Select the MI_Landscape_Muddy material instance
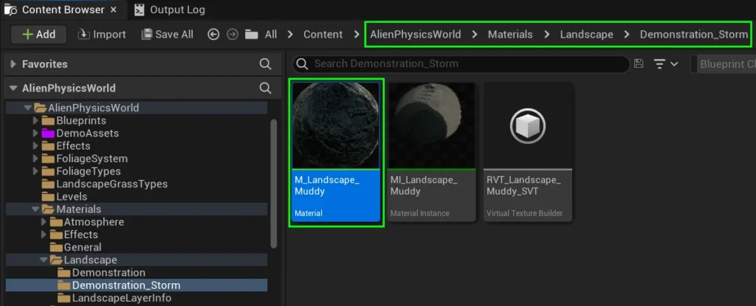 pyautogui.click(x=432, y=125)
